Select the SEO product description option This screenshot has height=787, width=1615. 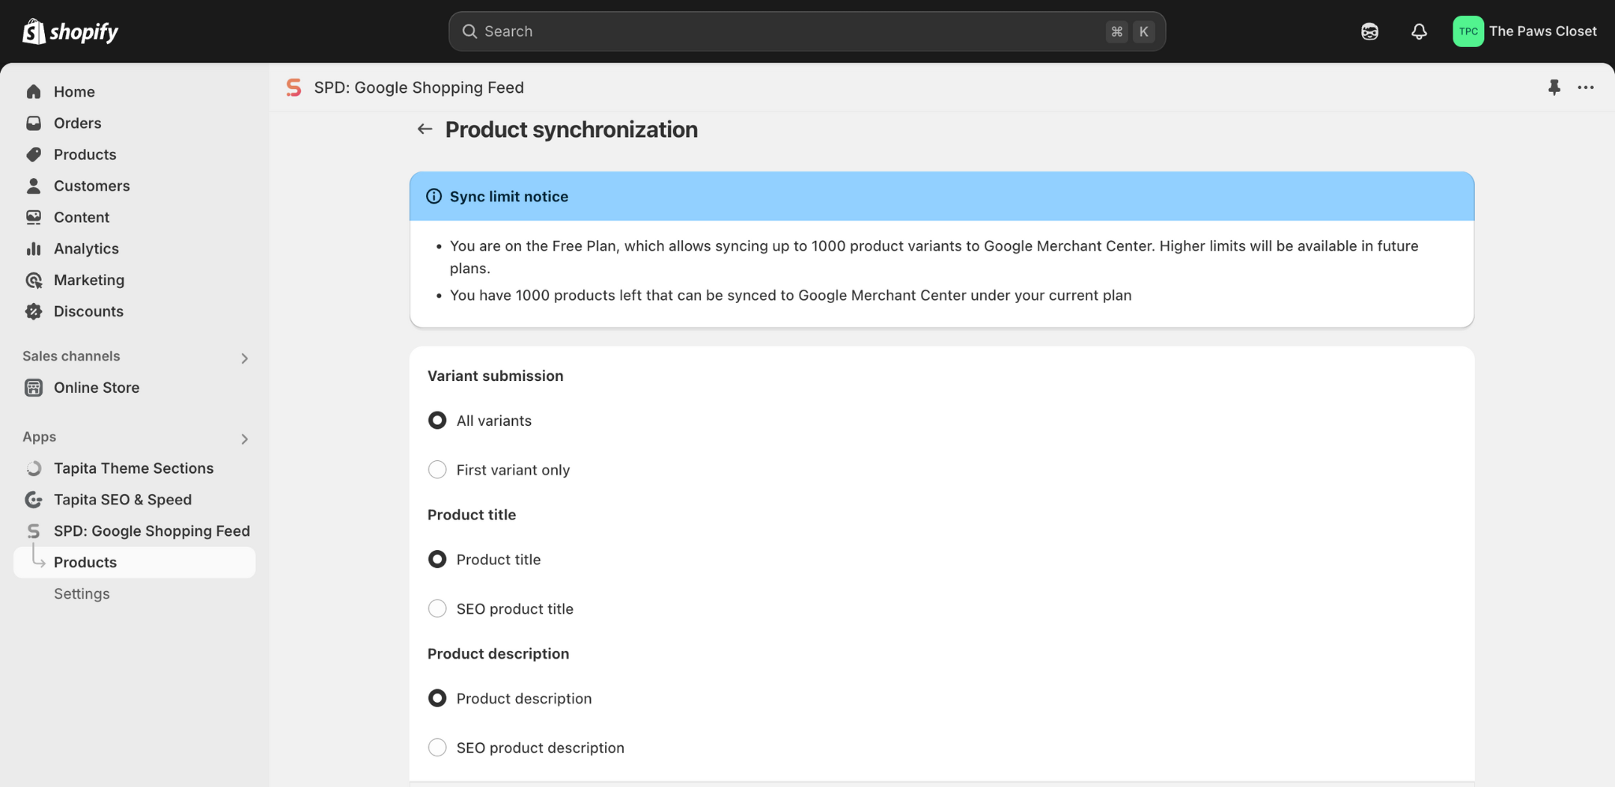click(x=437, y=748)
